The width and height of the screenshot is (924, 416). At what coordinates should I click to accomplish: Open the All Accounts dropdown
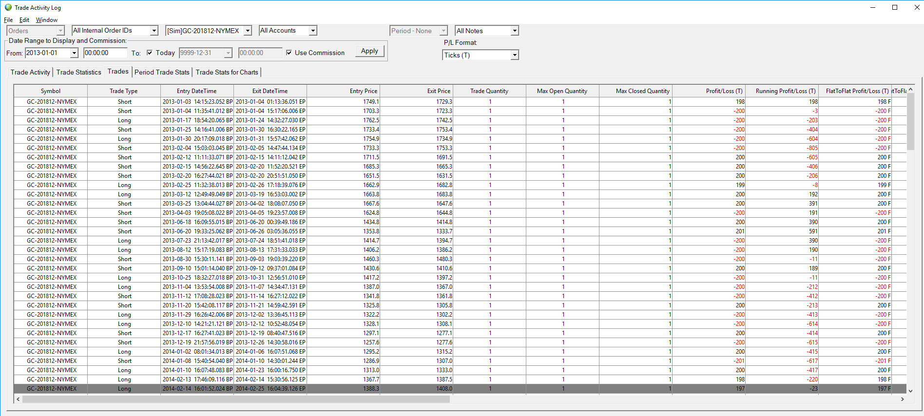288,31
